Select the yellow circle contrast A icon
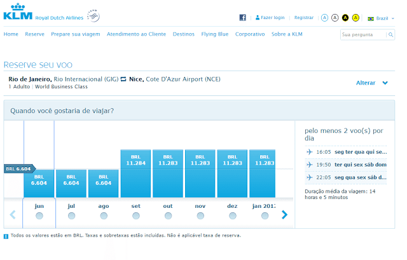Screen dimensions: 407x260 (355, 18)
